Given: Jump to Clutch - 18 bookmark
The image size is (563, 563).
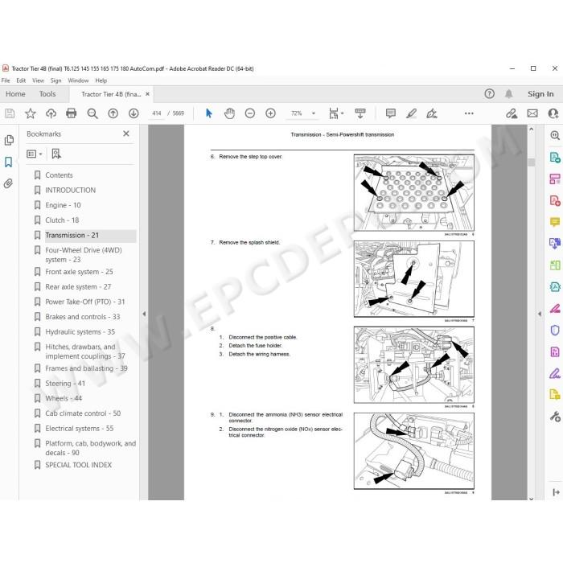Looking at the screenshot, I should 62,220.
